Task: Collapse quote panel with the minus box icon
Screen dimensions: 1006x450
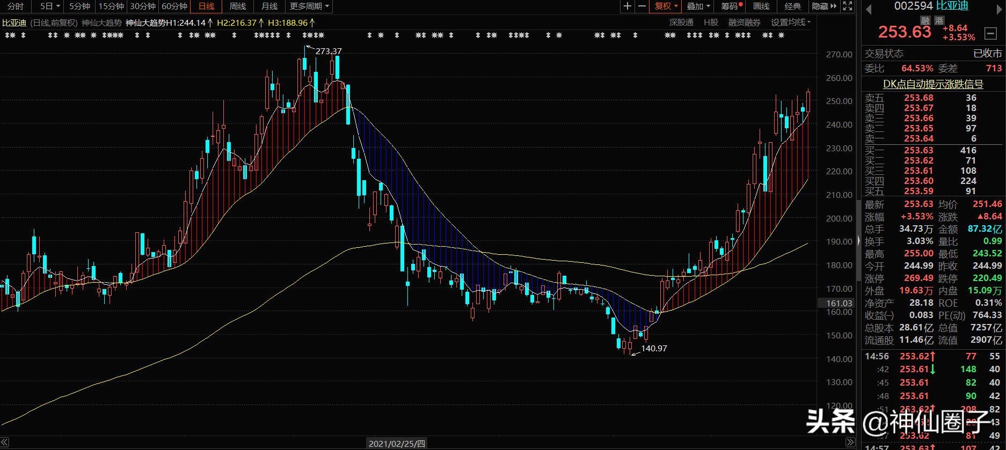Action: (990, 33)
